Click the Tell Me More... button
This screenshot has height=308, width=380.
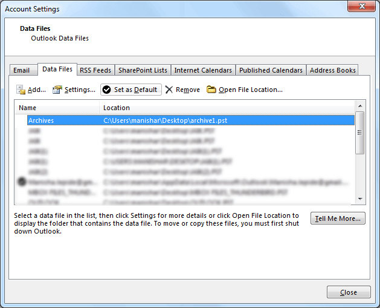(x=338, y=218)
